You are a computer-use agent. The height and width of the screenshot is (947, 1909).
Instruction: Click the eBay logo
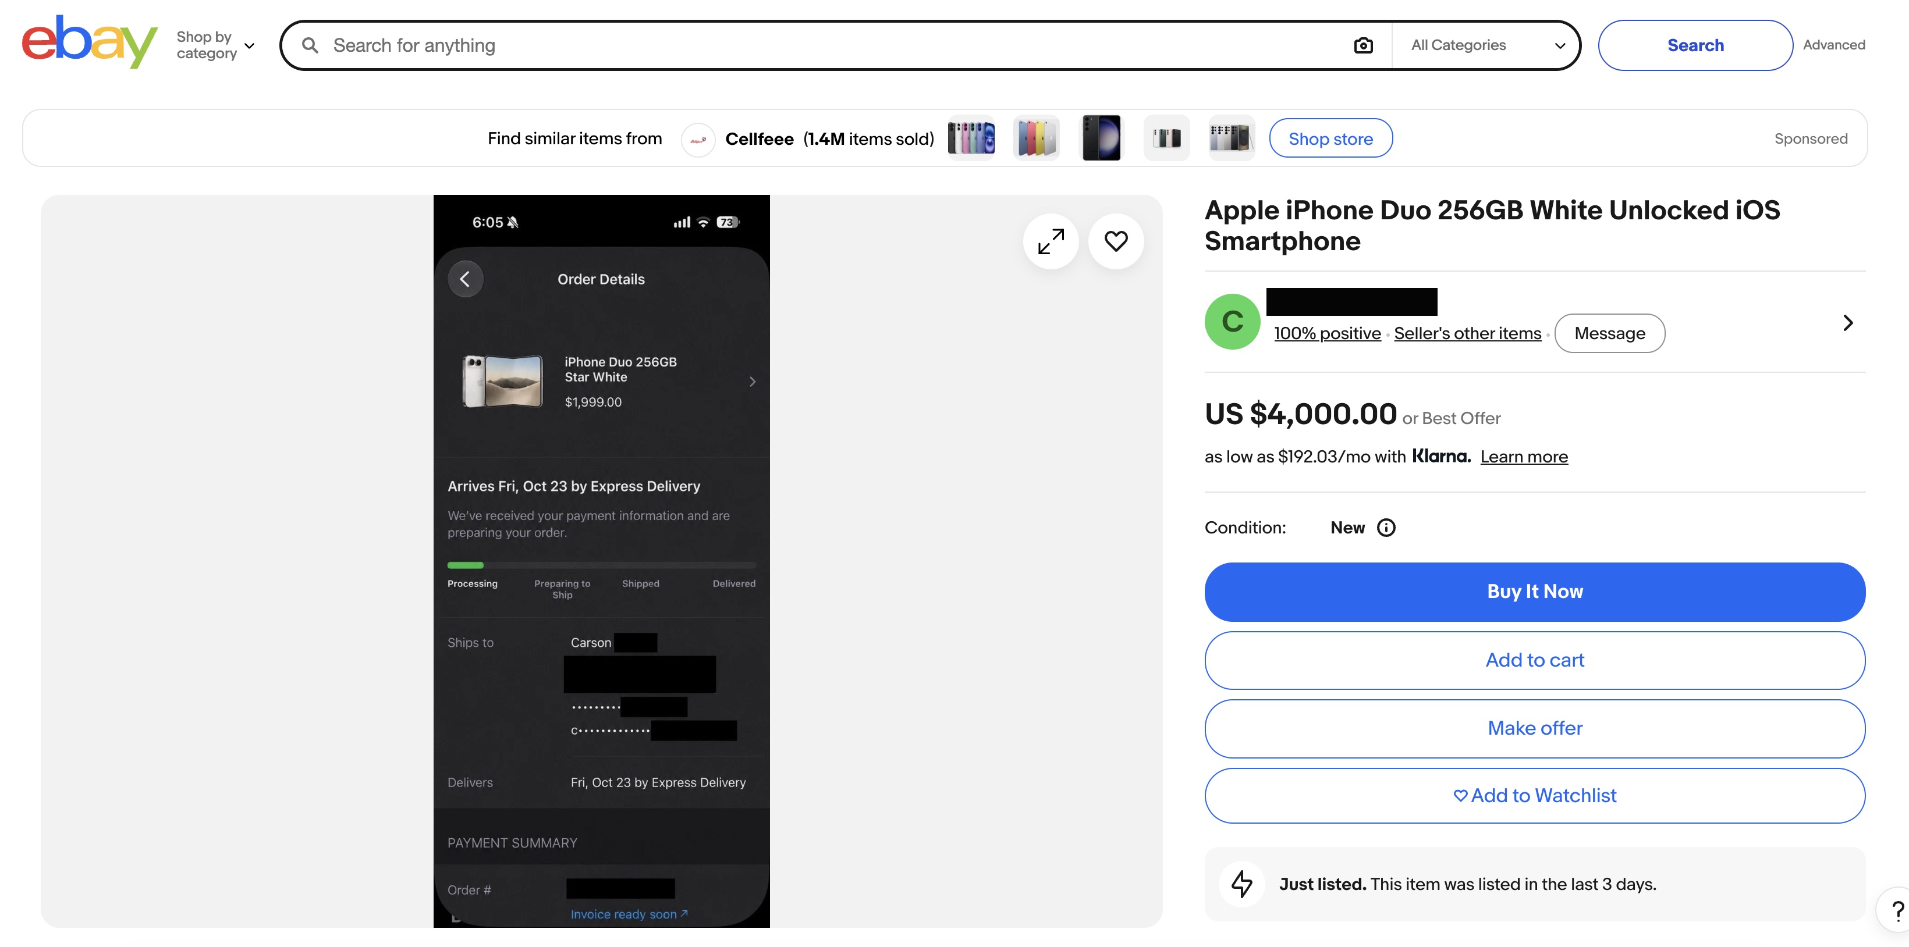pos(90,42)
